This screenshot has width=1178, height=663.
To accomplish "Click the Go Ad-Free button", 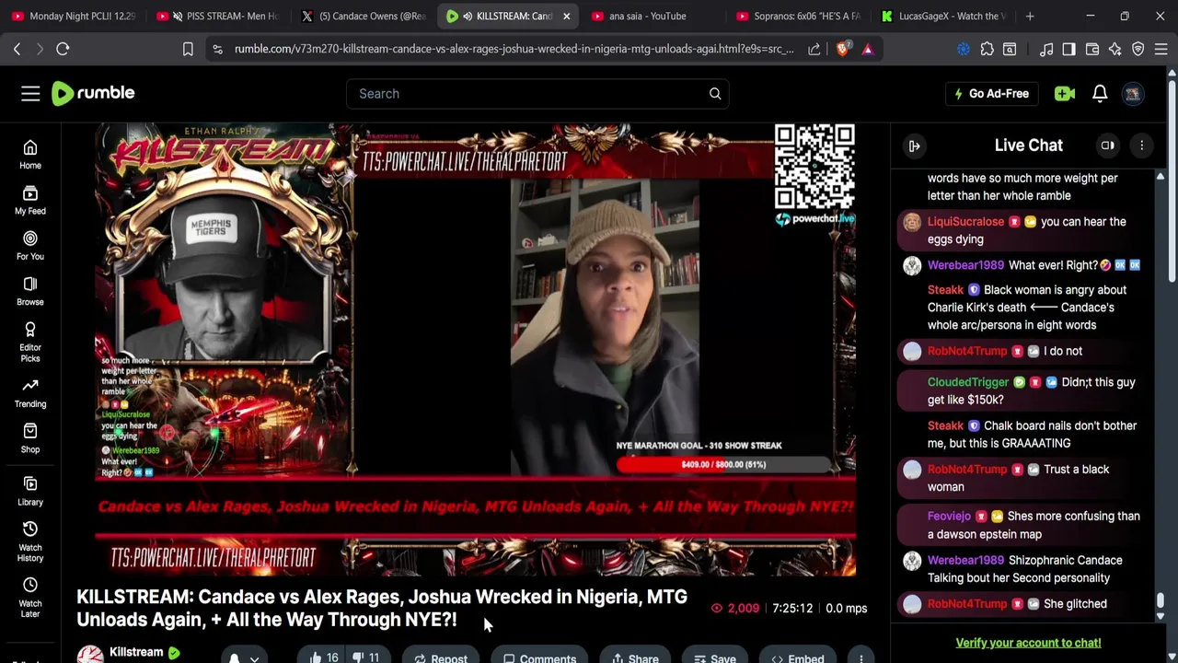I will (x=991, y=93).
